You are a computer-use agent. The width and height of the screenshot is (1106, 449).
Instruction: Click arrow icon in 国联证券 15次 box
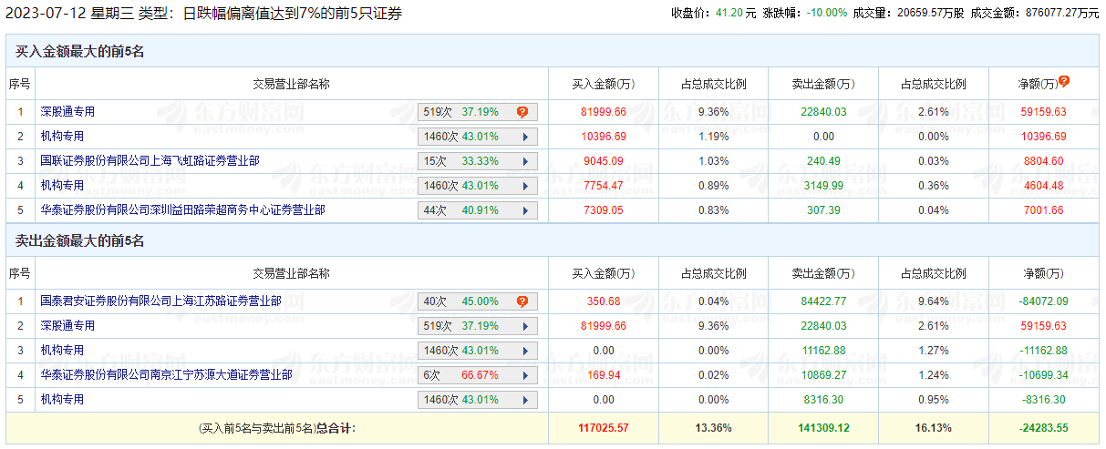525,161
